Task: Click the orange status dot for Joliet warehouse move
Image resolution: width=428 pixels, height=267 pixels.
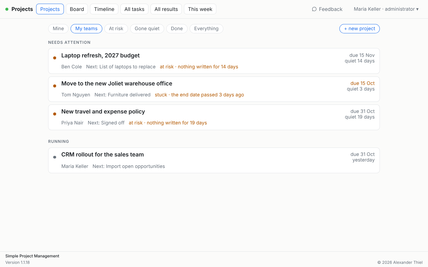Action: (55, 86)
